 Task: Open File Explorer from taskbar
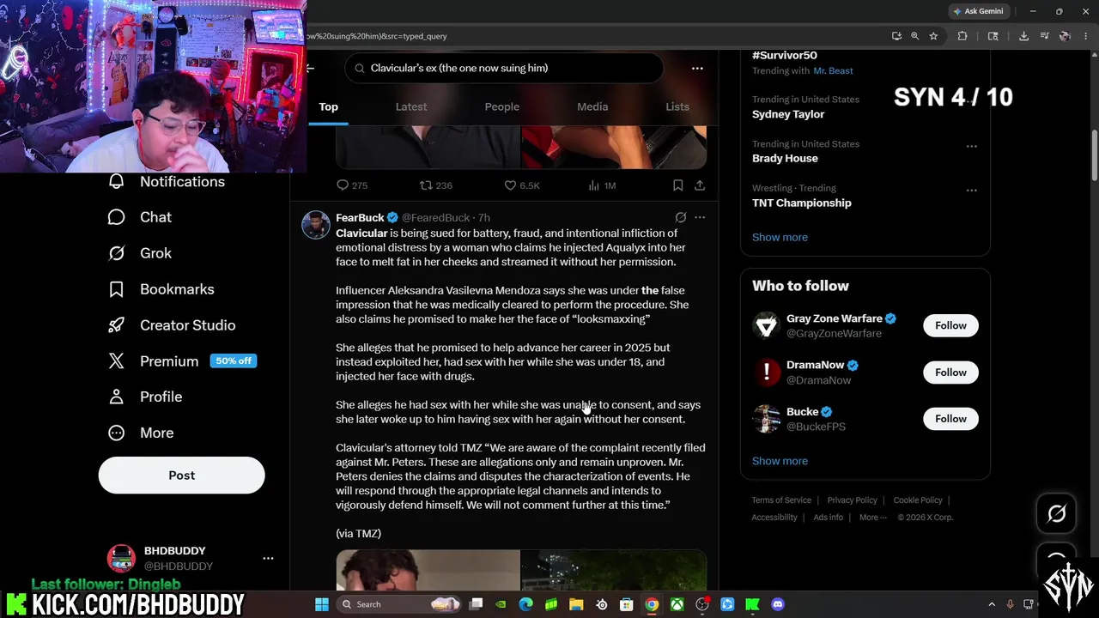[x=576, y=604]
